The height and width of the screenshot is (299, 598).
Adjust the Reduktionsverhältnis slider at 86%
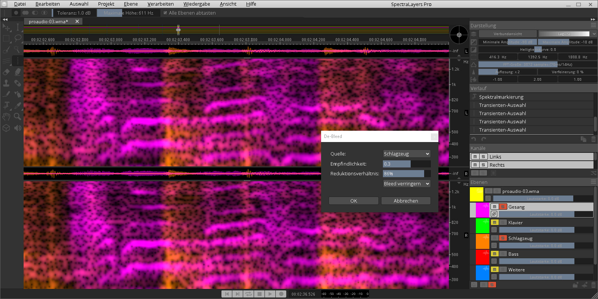point(407,173)
